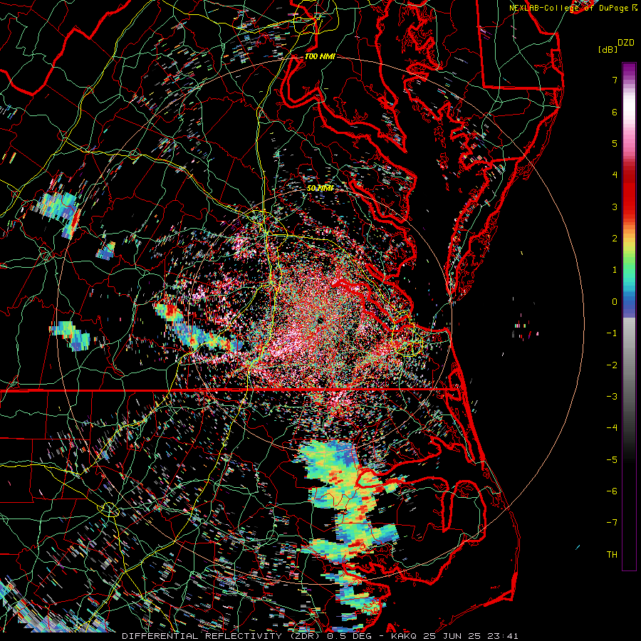Click the 4 value on color scale
The width and height of the screenshot is (641, 641).
coord(615,175)
